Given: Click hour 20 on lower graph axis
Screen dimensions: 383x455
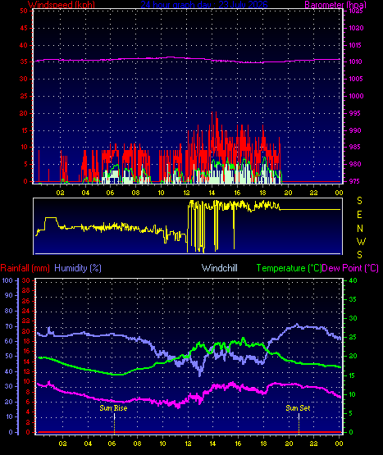Looking at the screenshot, I should pyautogui.click(x=289, y=444).
